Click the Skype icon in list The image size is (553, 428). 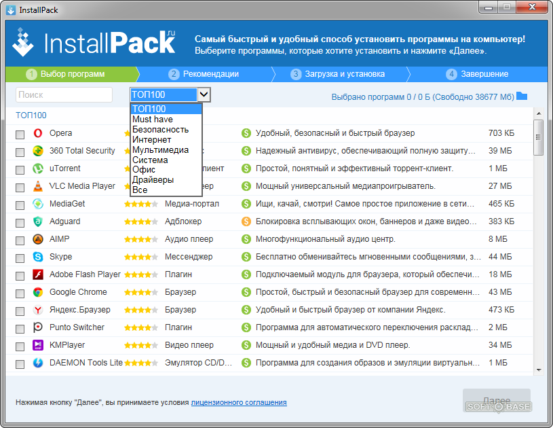point(38,257)
